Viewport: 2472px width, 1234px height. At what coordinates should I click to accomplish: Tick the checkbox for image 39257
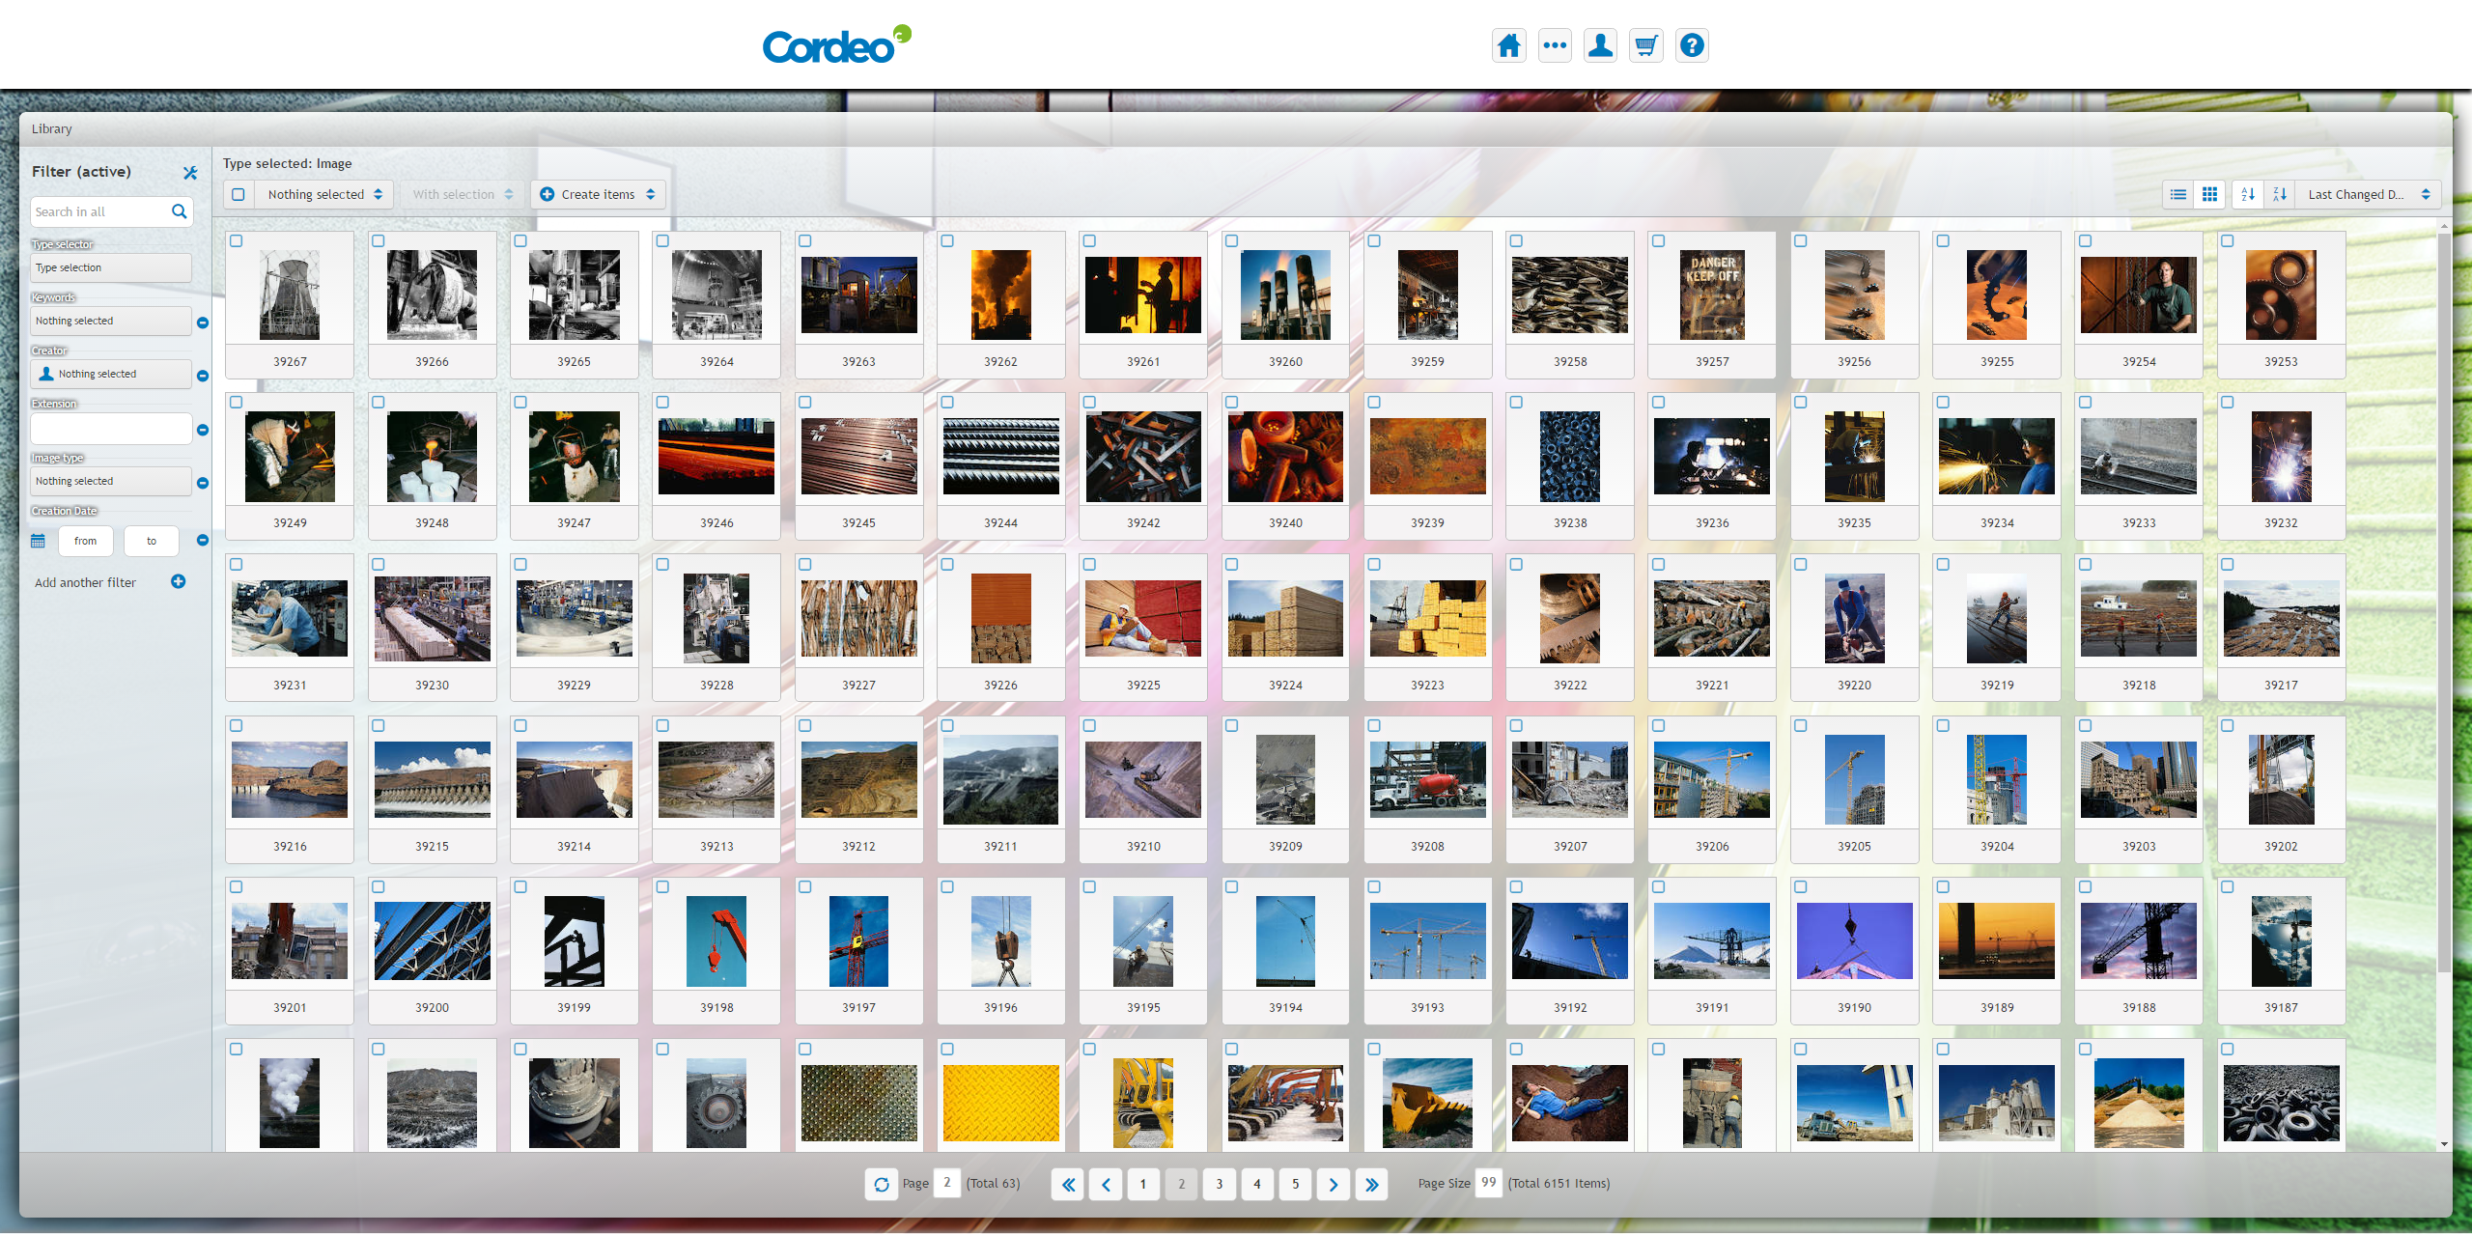1658,241
